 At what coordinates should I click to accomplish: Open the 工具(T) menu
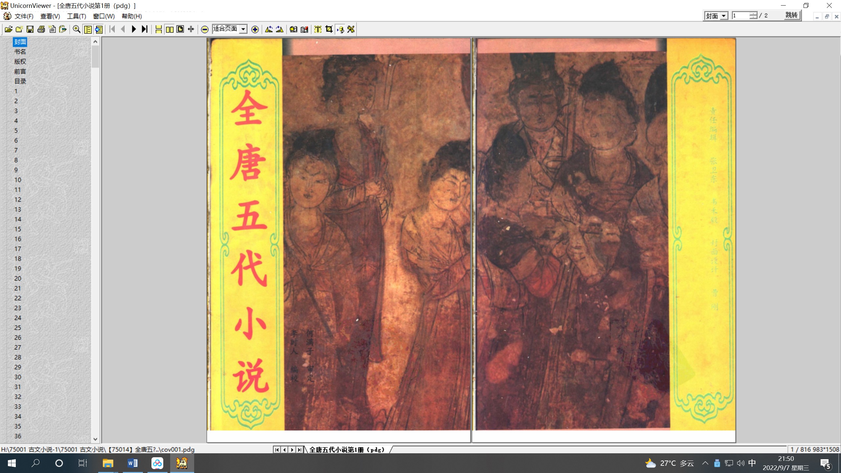click(77, 16)
